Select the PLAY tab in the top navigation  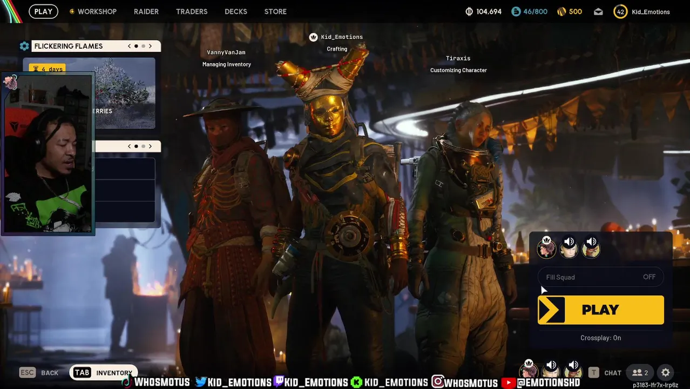tap(43, 11)
